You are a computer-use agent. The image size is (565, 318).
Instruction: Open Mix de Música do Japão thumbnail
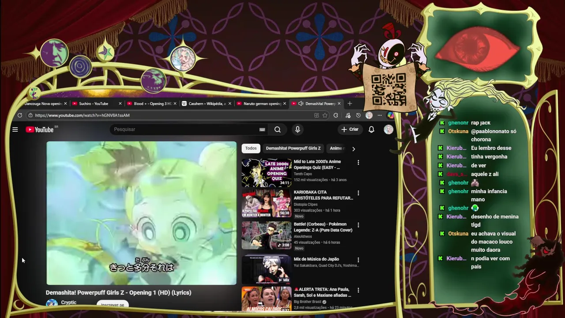(x=266, y=269)
